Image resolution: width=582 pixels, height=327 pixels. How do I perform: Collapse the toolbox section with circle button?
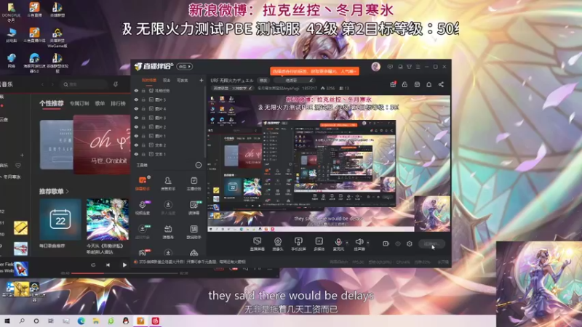click(199, 165)
